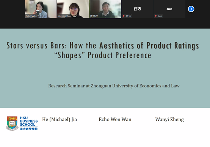Click the Stars versus Bars slide title
210x147 pixels.
pos(103,46)
